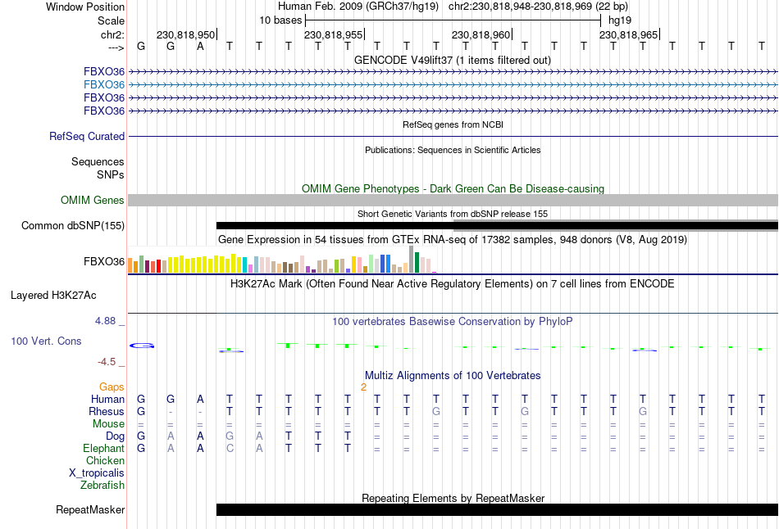Select the Human Feb. 2009 (GRCh37/hg19) assembly title
The height and width of the screenshot is (529, 779).
[358, 7]
